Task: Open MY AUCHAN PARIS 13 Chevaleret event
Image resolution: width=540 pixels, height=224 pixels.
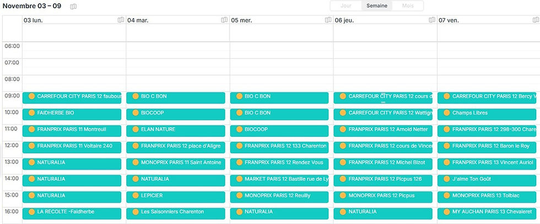Action: [487, 214]
